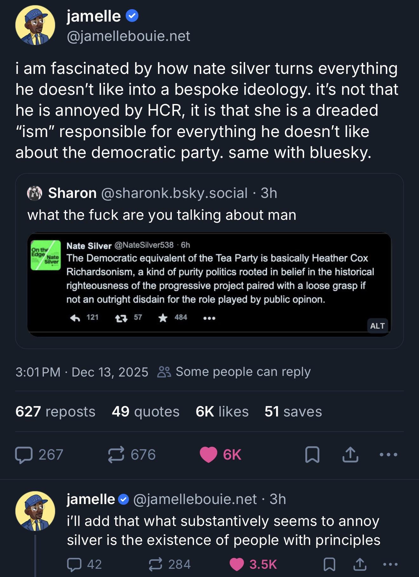
Task: Open ALT text of embedded image
Action: click(x=377, y=326)
